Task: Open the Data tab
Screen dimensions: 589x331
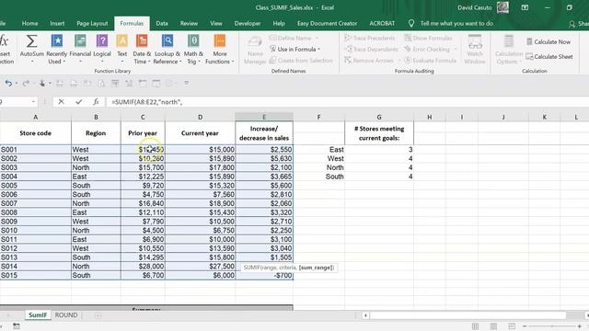Action: pyautogui.click(x=162, y=23)
